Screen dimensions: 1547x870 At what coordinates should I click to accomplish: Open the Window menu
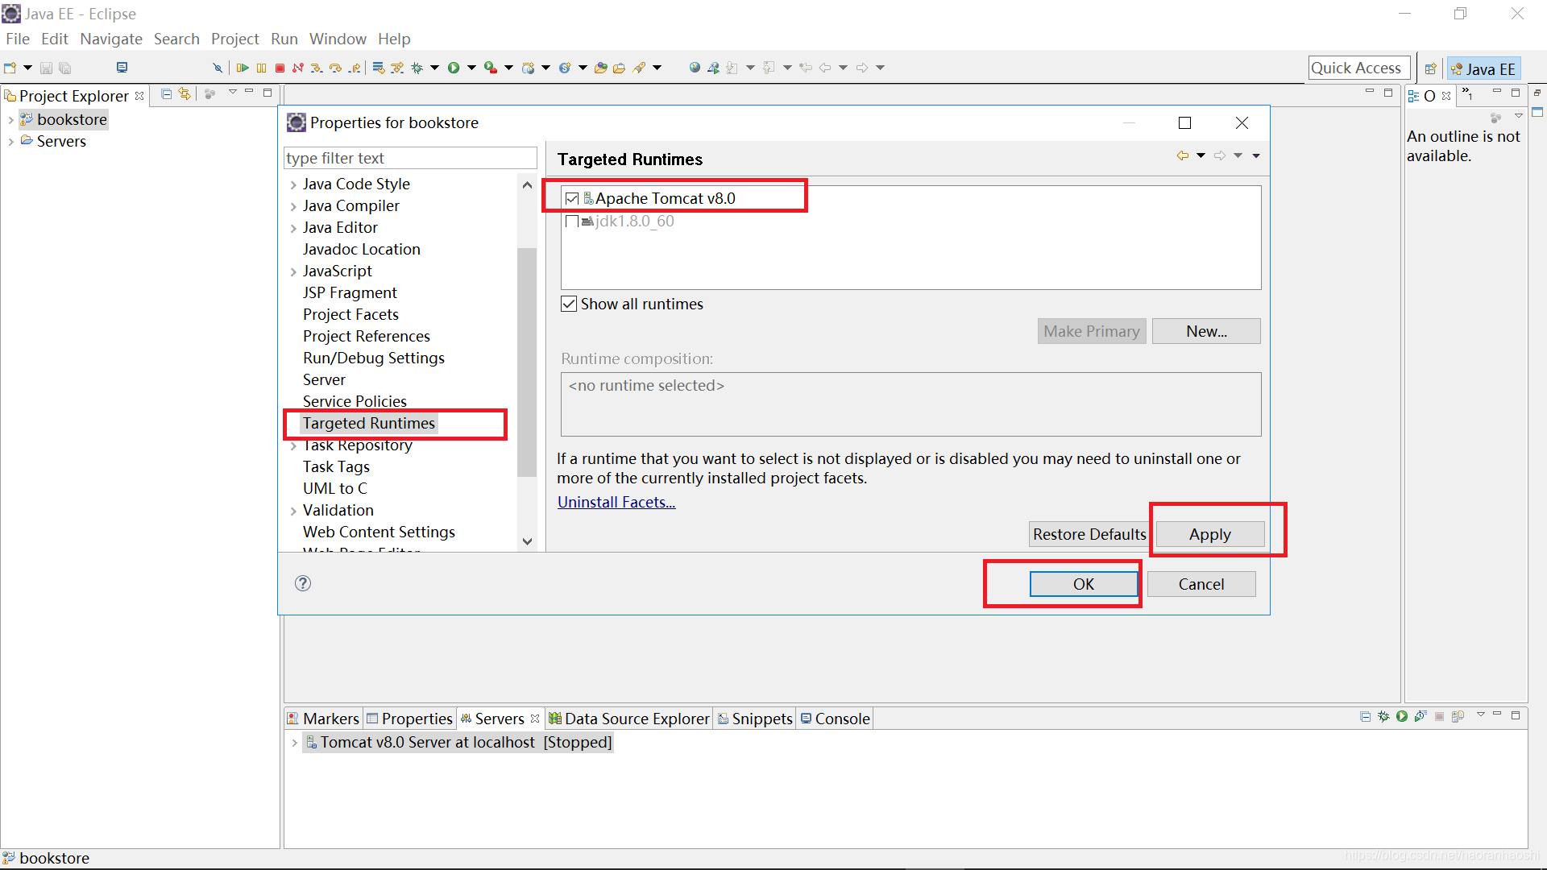tap(338, 39)
